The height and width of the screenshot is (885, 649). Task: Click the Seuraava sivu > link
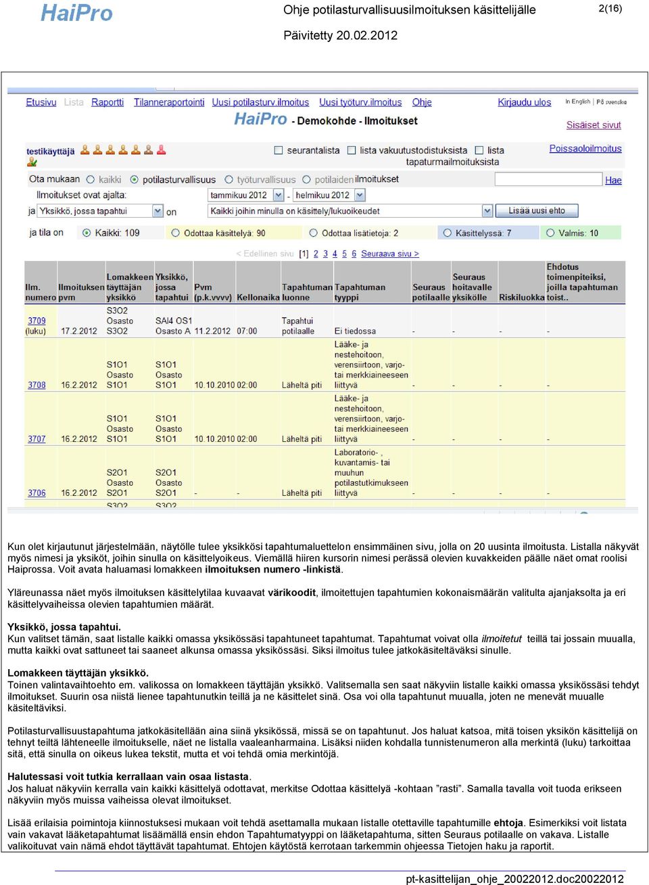coord(390,254)
